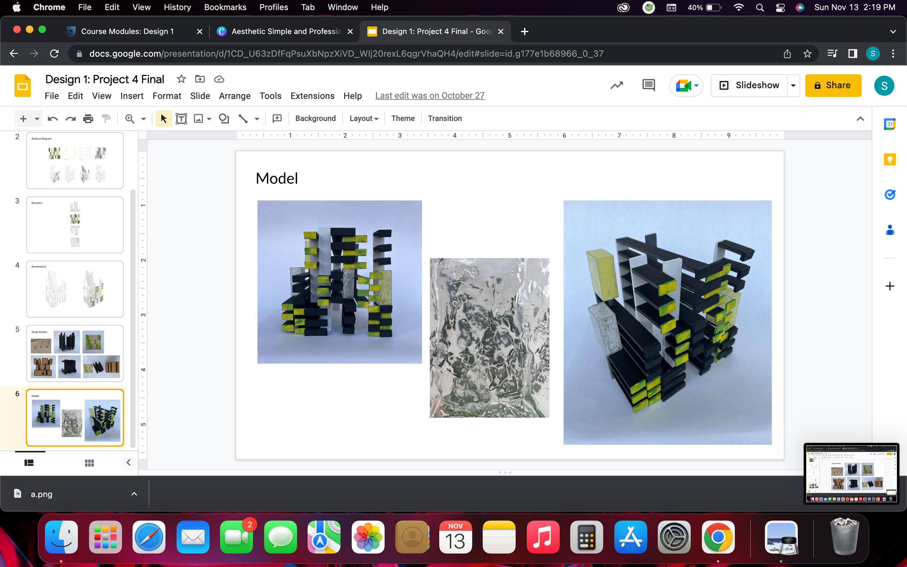Collapse the filmstrip panel
This screenshot has width=907, height=567.
click(x=128, y=462)
